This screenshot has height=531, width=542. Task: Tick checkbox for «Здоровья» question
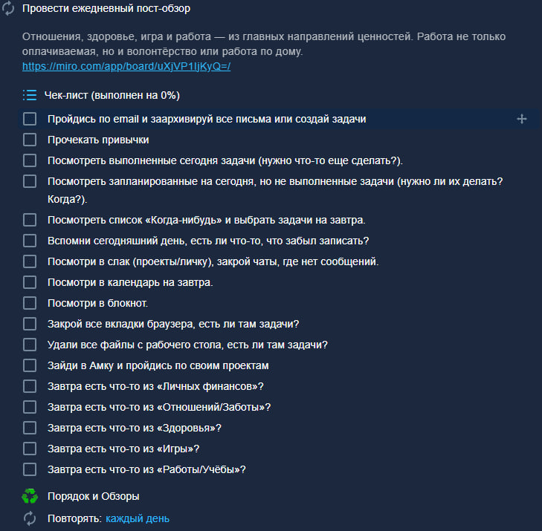pyautogui.click(x=30, y=428)
